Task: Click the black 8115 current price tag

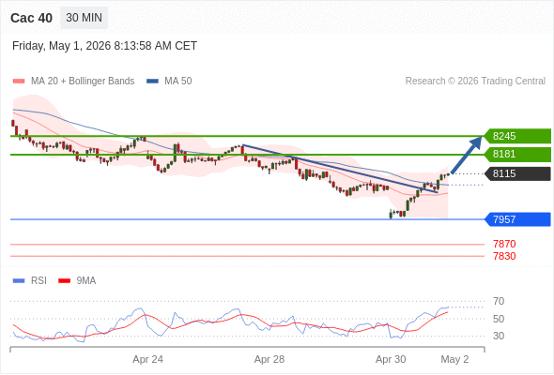Action: (517, 173)
